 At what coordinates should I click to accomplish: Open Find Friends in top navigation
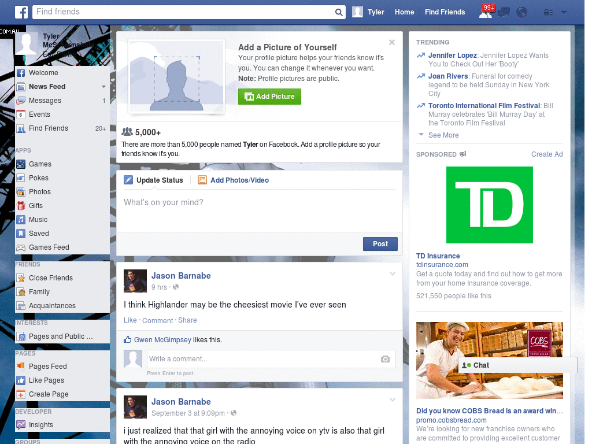coord(445,12)
